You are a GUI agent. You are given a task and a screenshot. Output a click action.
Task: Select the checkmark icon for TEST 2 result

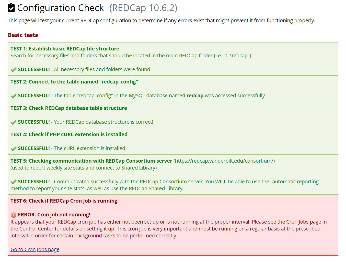click(13, 96)
